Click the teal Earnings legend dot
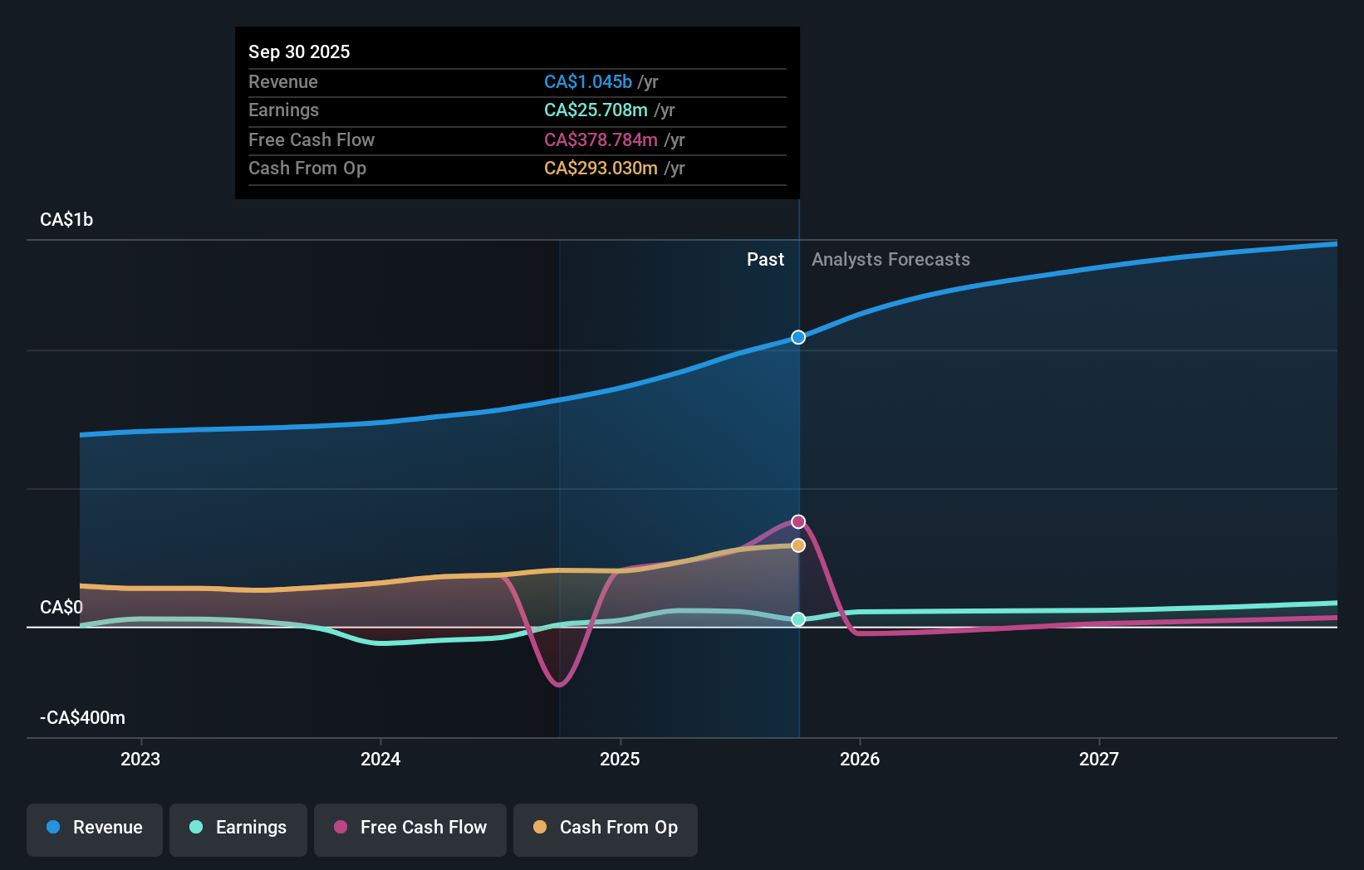 pos(196,828)
